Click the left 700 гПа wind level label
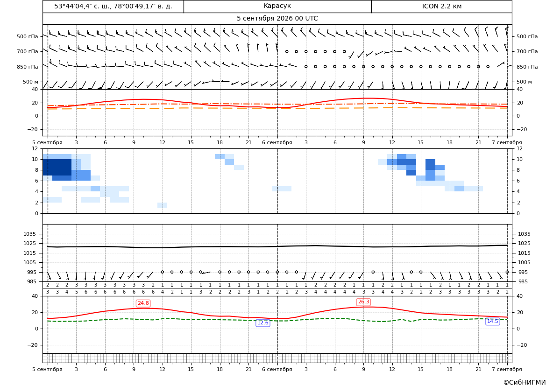This screenshot has height=386, width=546. tap(27, 51)
